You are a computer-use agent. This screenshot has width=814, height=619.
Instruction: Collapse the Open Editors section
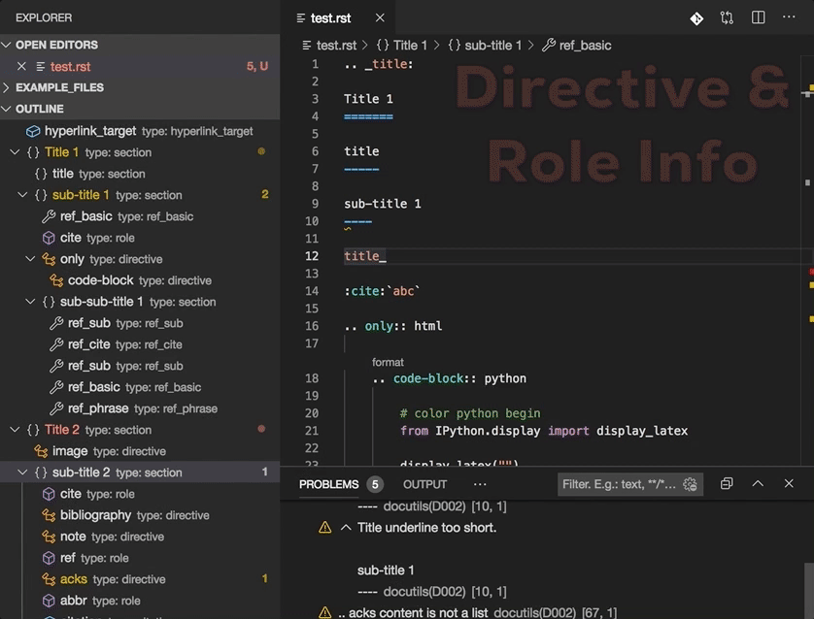click(6, 45)
